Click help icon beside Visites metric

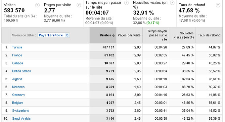click(x=37, y=5)
